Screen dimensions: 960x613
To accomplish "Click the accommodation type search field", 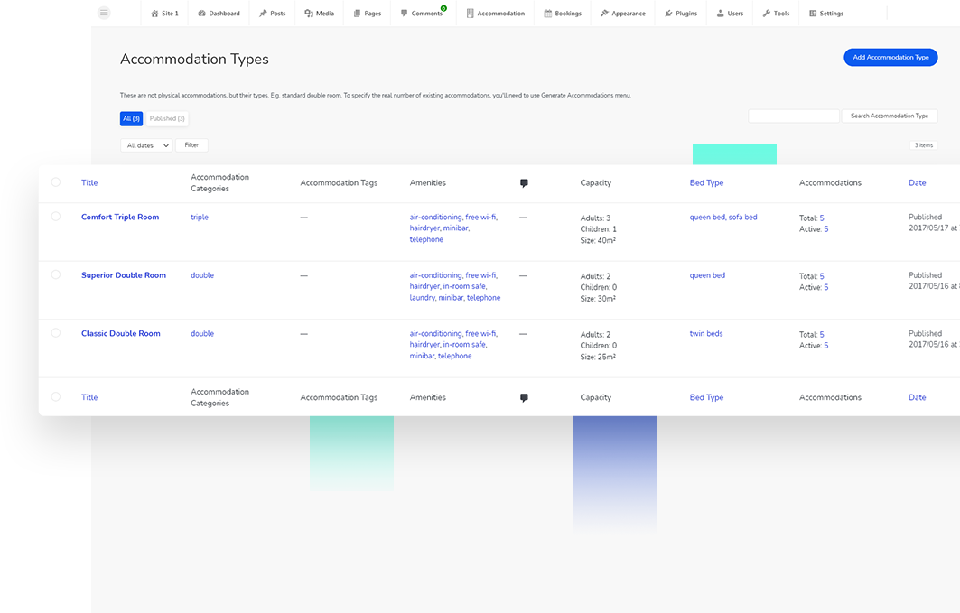I will pos(794,116).
